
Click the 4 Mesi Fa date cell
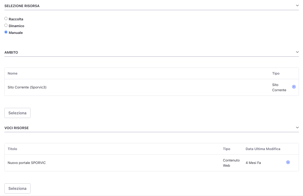tap(253, 163)
